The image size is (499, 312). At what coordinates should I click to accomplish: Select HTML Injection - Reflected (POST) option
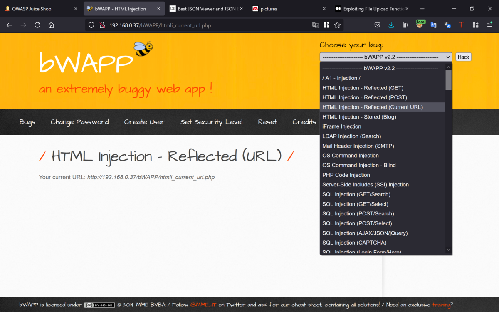[383, 97]
